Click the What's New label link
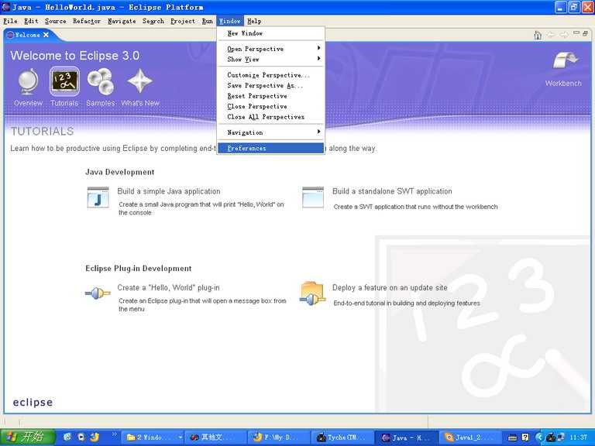The height and width of the screenshot is (446, 595). [x=140, y=103]
